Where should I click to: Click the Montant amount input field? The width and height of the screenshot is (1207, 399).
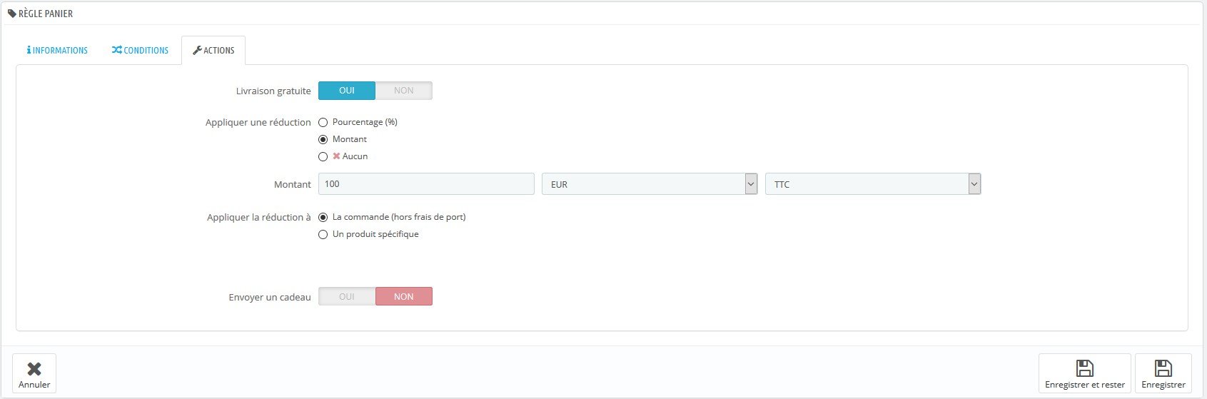(x=426, y=184)
